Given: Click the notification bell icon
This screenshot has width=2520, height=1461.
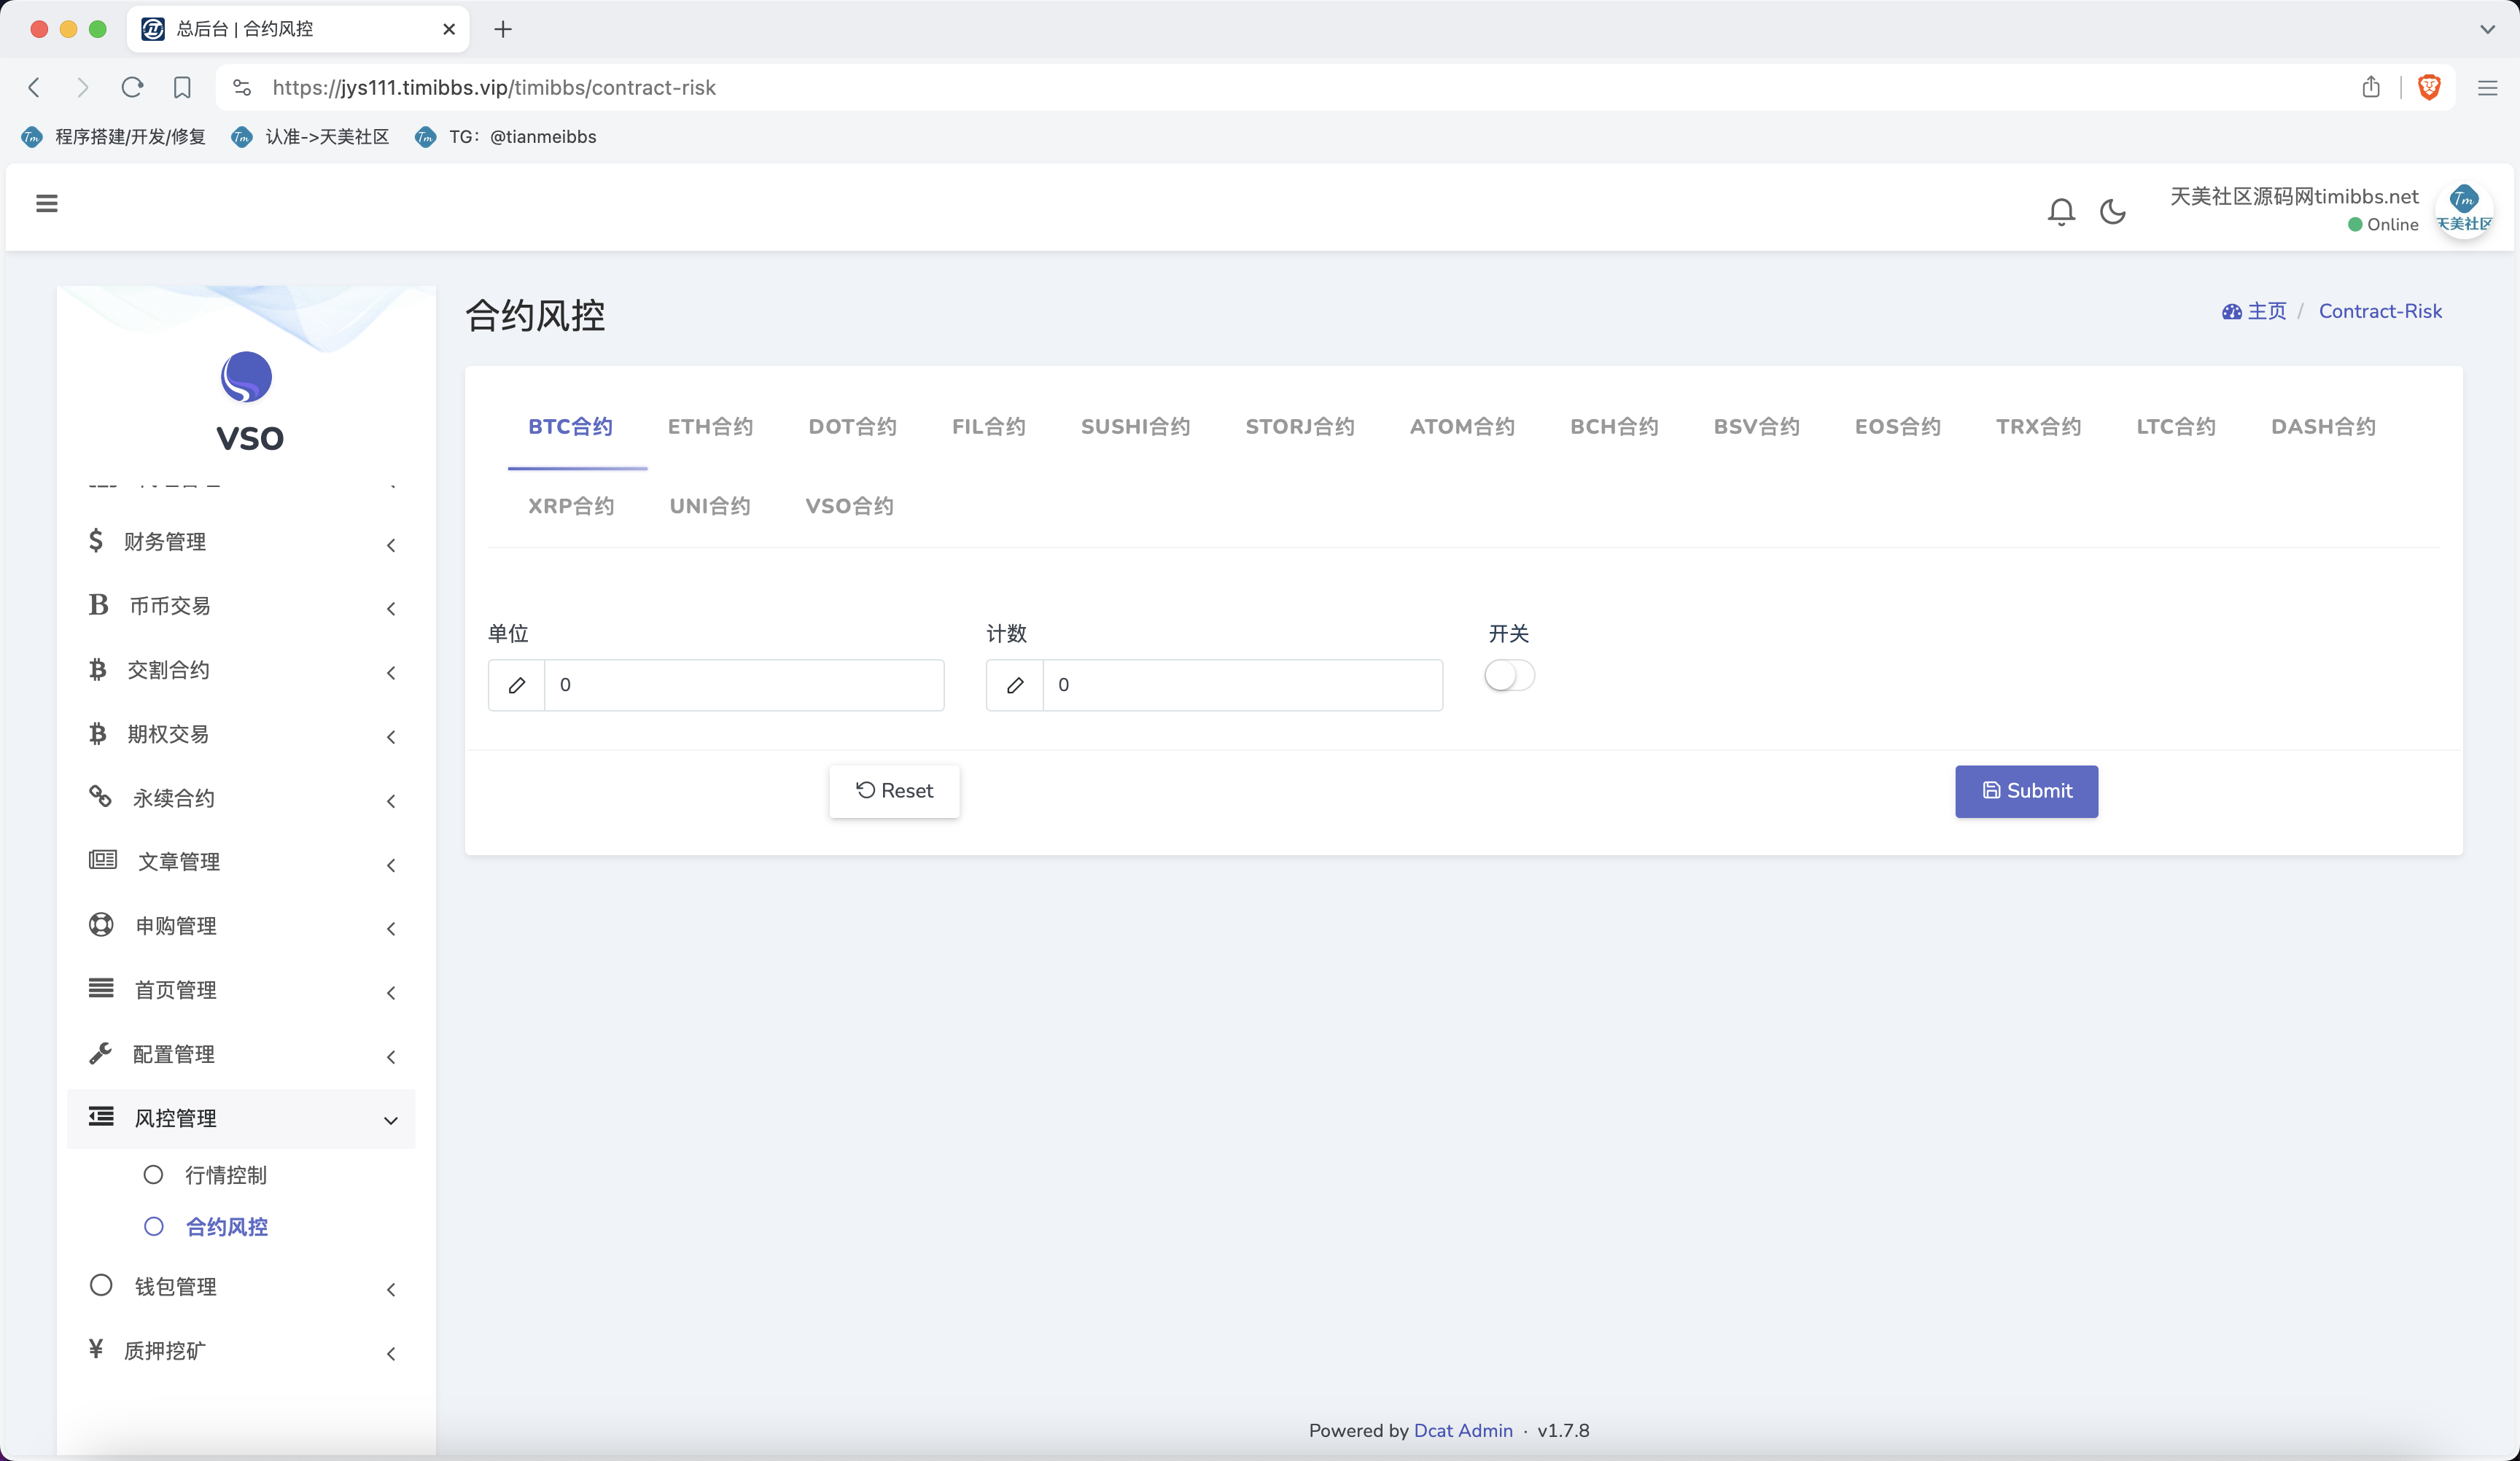Looking at the screenshot, I should (2061, 211).
